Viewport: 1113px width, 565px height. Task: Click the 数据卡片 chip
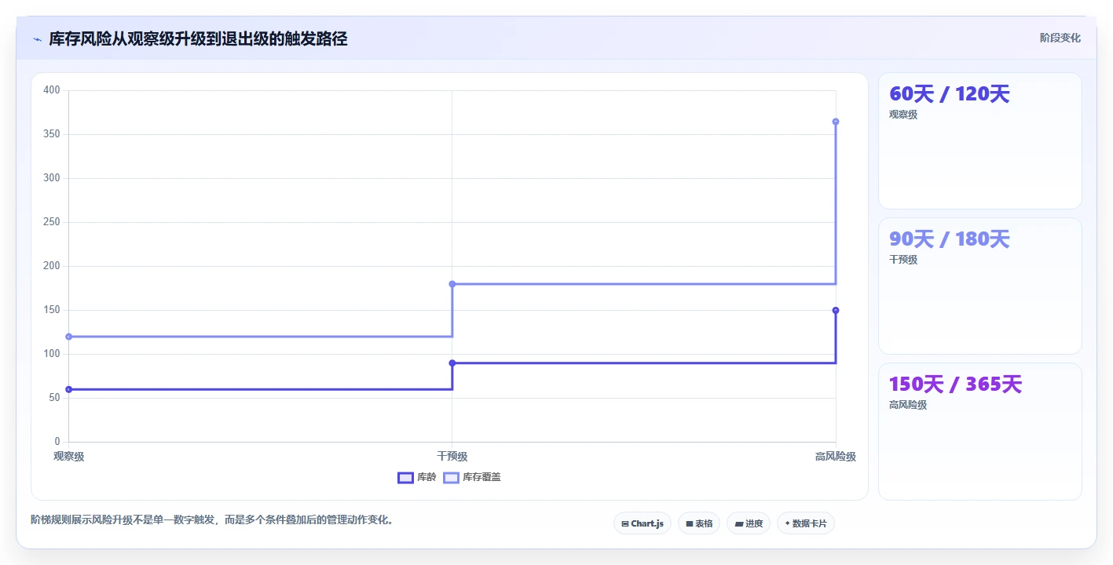pyautogui.click(x=806, y=523)
